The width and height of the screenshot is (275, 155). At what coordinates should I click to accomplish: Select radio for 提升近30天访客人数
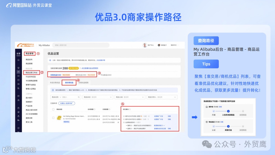pyautogui.click(x=124, y=116)
